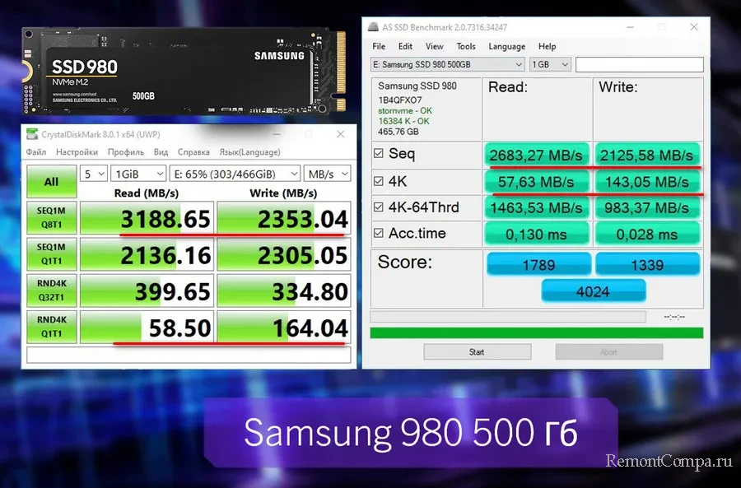This screenshot has width=741, height=488.
Task: Click the empty text field beside 1 GB dropdown
Action: pyautogui.click(x=640, y=64)
